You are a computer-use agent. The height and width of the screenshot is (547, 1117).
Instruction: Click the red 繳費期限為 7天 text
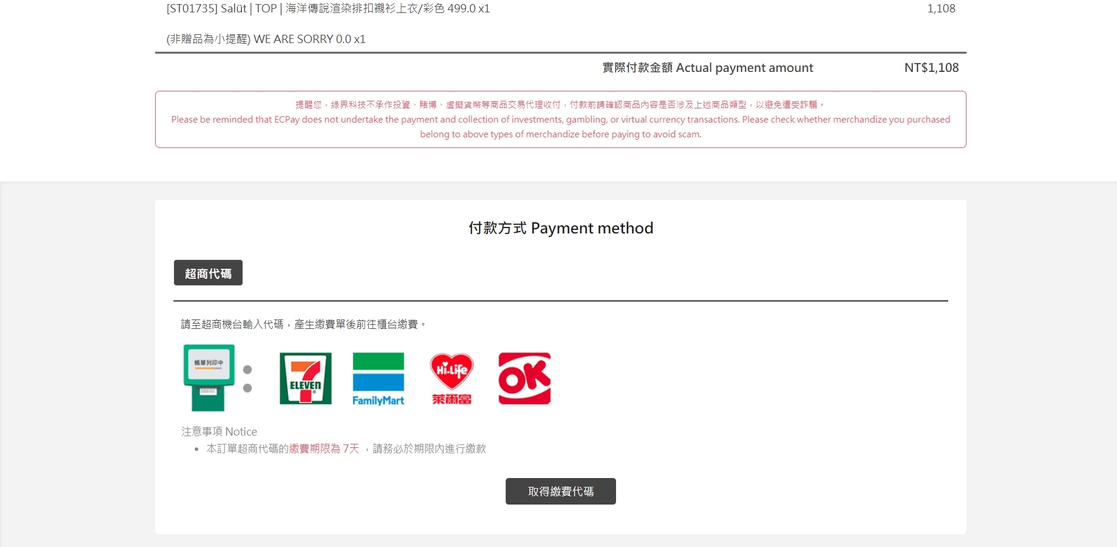(x=324, y=449)
